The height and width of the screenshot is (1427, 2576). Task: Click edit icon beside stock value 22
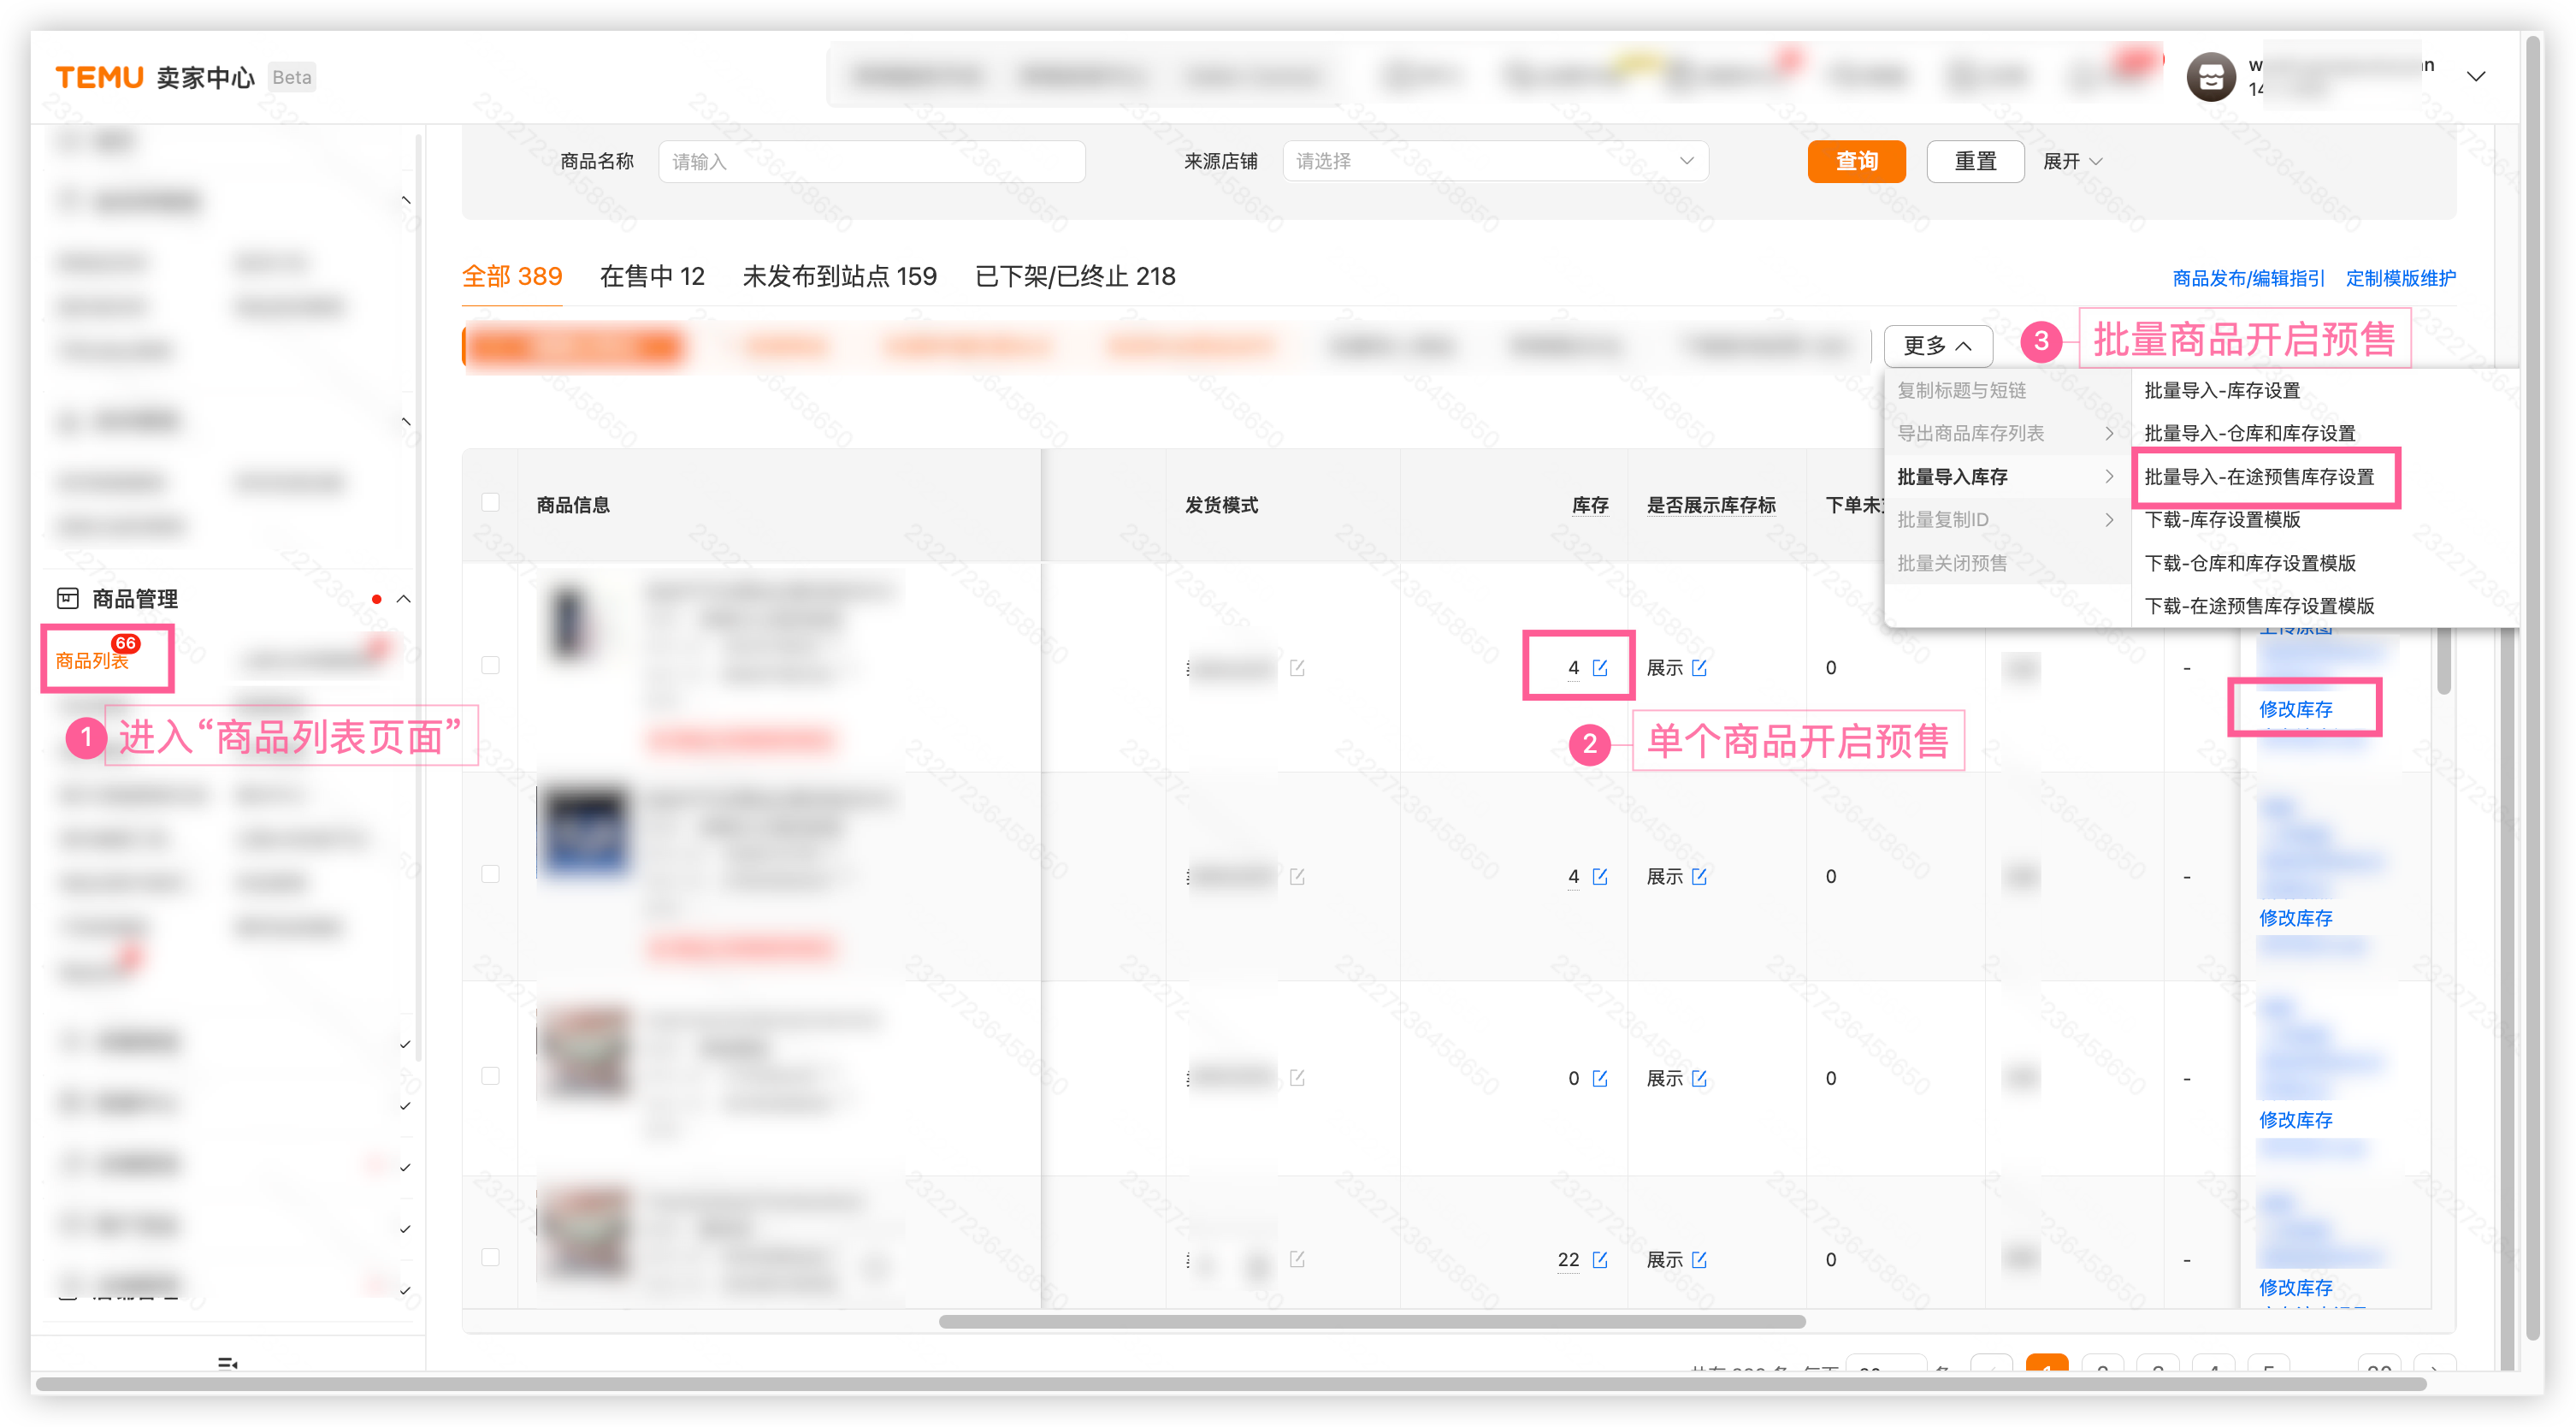1600,1259
